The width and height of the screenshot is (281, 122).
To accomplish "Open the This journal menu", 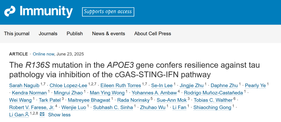I will pyautogui.click(x=17, y=34).
